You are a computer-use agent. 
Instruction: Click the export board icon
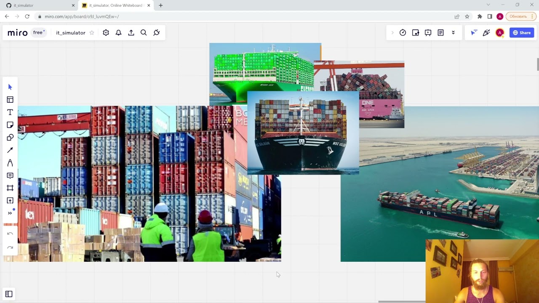click(x=131, y=33)
